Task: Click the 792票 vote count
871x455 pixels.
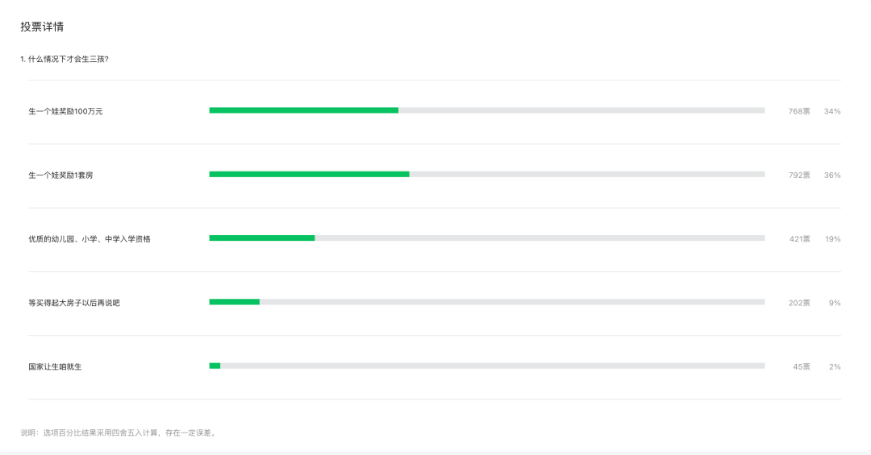Action: click(798, 176)
